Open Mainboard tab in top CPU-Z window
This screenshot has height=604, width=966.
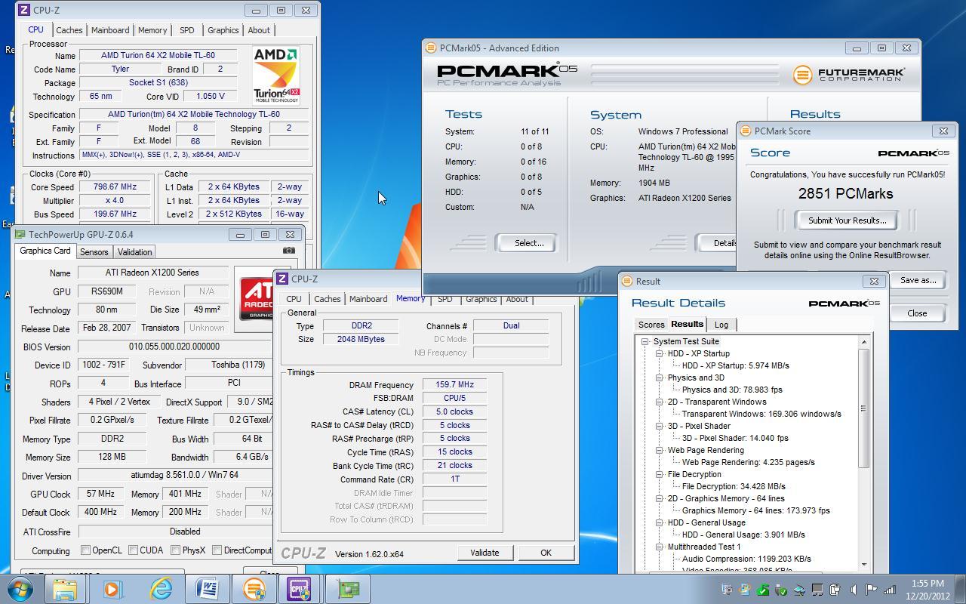tap(110, 30)
